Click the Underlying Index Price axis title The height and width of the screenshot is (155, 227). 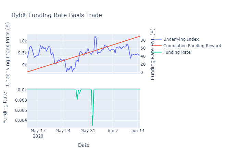pos(8,54)
